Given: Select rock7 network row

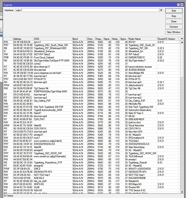Looking at the screenshot, I should (x=92, y=138).
